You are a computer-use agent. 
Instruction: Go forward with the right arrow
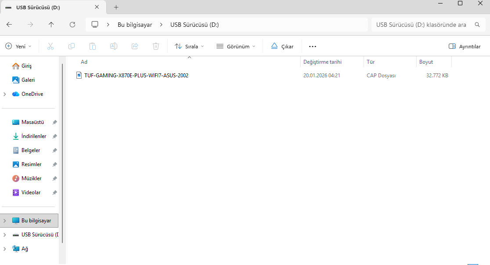(x=30, y=25)
